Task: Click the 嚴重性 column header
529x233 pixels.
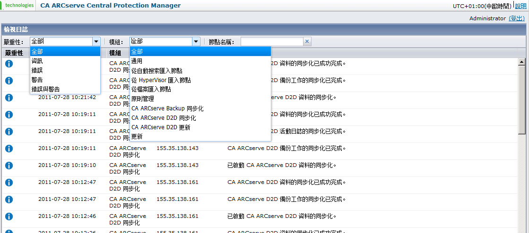Action: pyautogui.click(x=14, y=53)
